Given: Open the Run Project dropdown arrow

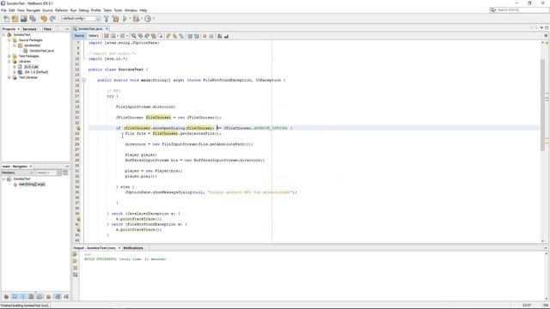Looking at the screenshot, I should (130, 19).
